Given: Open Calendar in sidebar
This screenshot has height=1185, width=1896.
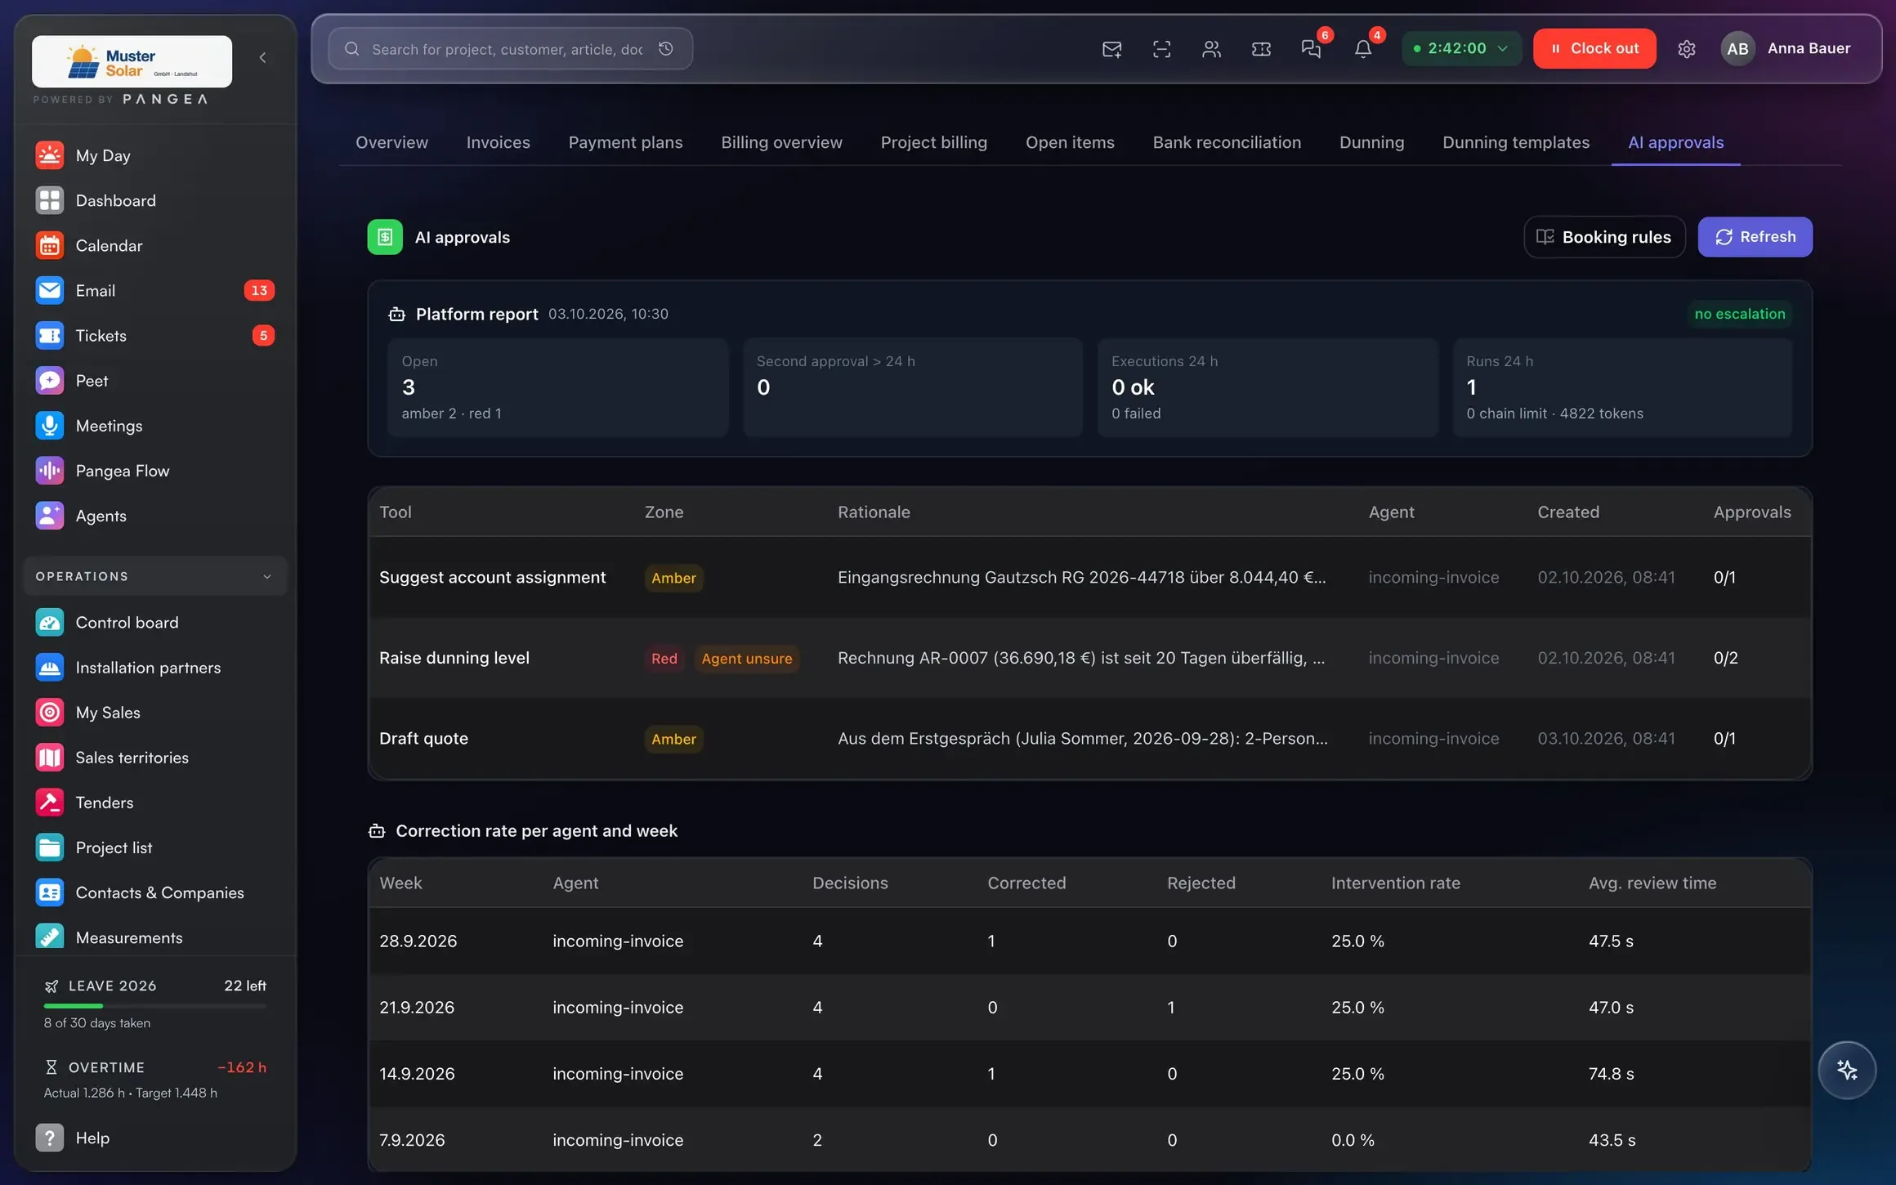Looking at the screenshot, I should click(155, 245).
